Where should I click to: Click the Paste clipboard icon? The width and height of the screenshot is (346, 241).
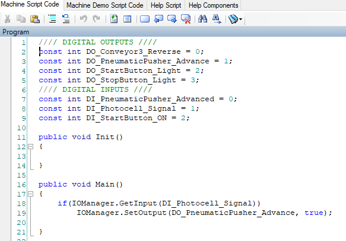pos(34,19)
